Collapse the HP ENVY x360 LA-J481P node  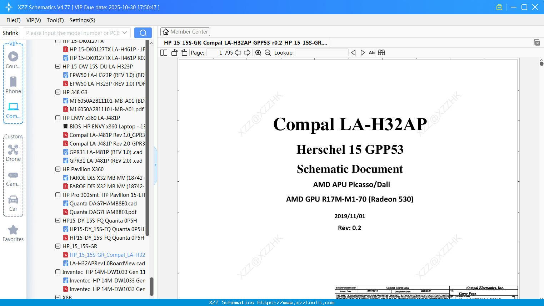coord(58,118)
